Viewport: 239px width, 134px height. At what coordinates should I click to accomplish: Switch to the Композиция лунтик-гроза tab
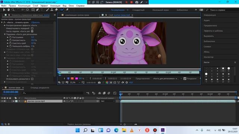(77, 15)
